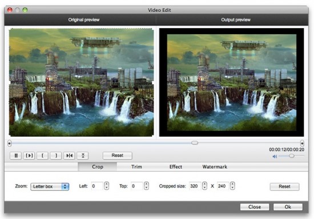Click the Output preview video image
Image resolution: width=314 pixels, height=219 pixels.
(x=231, y=82)
